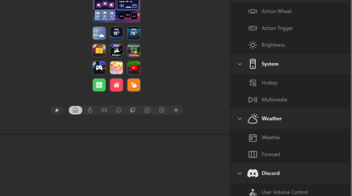
Task: Switch to the Twitch page tab
Action: [x=133, y=110]
